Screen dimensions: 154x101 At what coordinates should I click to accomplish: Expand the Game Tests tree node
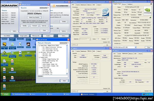[x=39, y=46]
